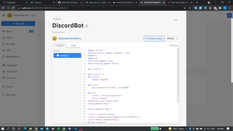This screenshot has width=233, height=131.
Task: Open Notifications in the sidebar
Action: point(13,56)
